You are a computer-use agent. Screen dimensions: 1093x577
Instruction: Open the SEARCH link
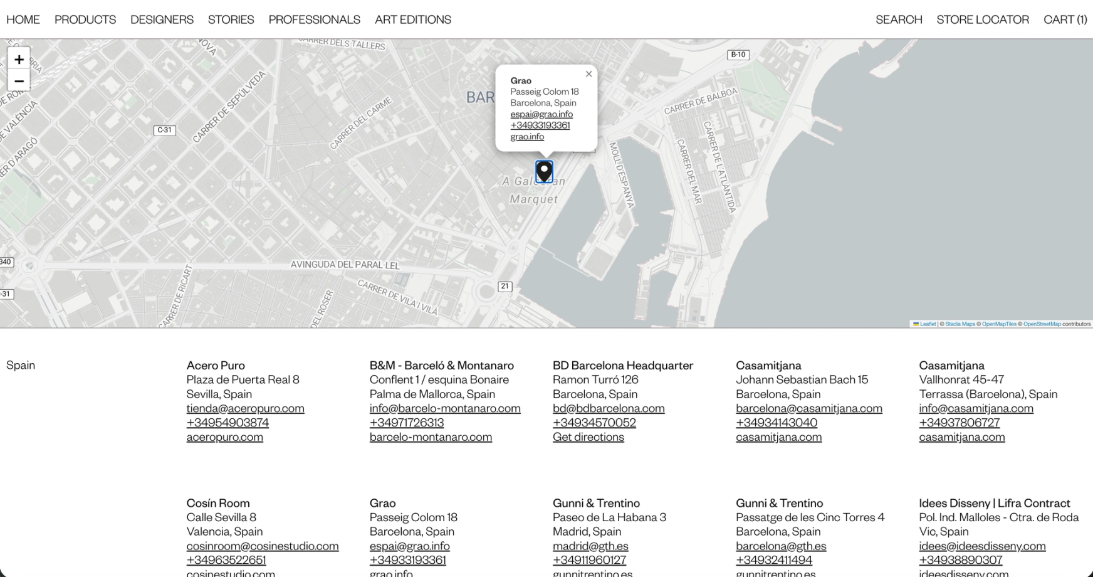click(899, 19)
